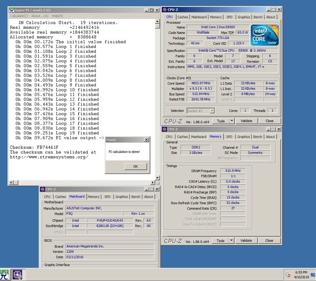The width and height of the screenshot is (316, 281).
Task: Switch to SPD tab in CPU-Z Motherboard window
Action: 107,197
